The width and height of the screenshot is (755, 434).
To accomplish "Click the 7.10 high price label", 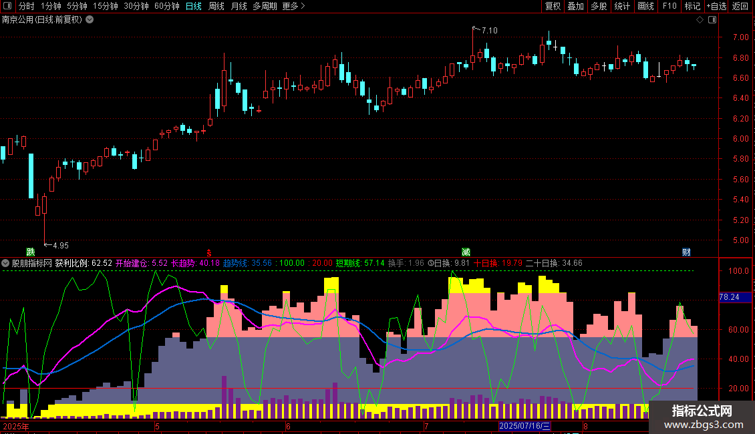I will click(489, 30).
